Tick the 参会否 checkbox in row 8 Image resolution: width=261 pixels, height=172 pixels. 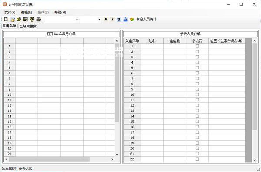pos(197,84)
